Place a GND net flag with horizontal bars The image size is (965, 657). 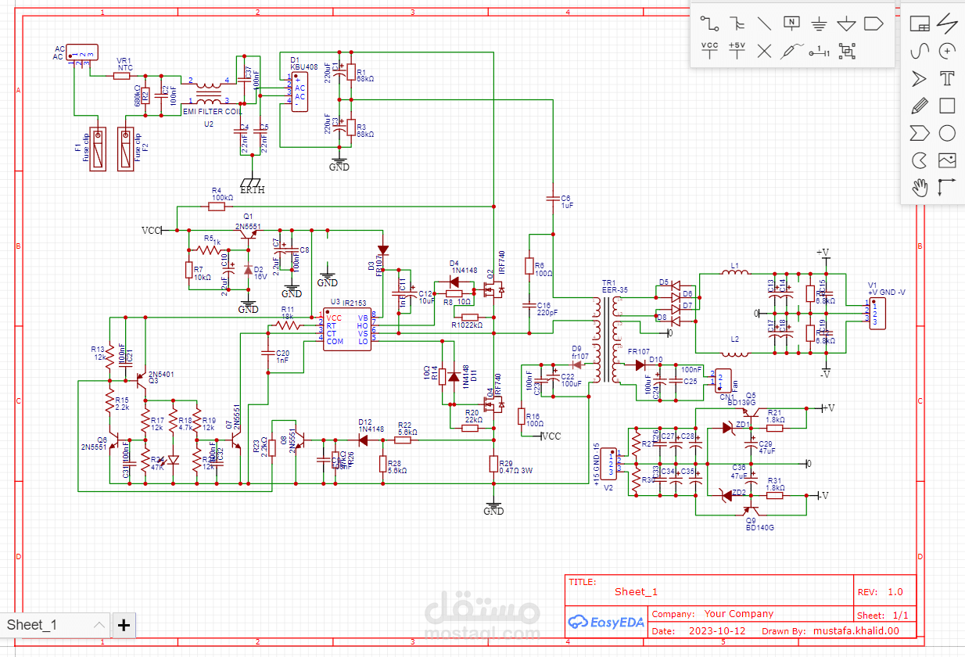819,23
